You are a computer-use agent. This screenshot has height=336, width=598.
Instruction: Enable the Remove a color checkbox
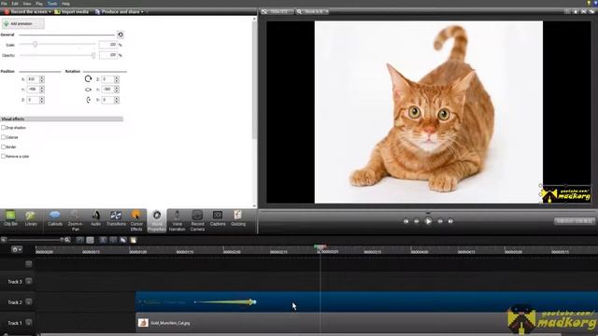tap(4, 156)
